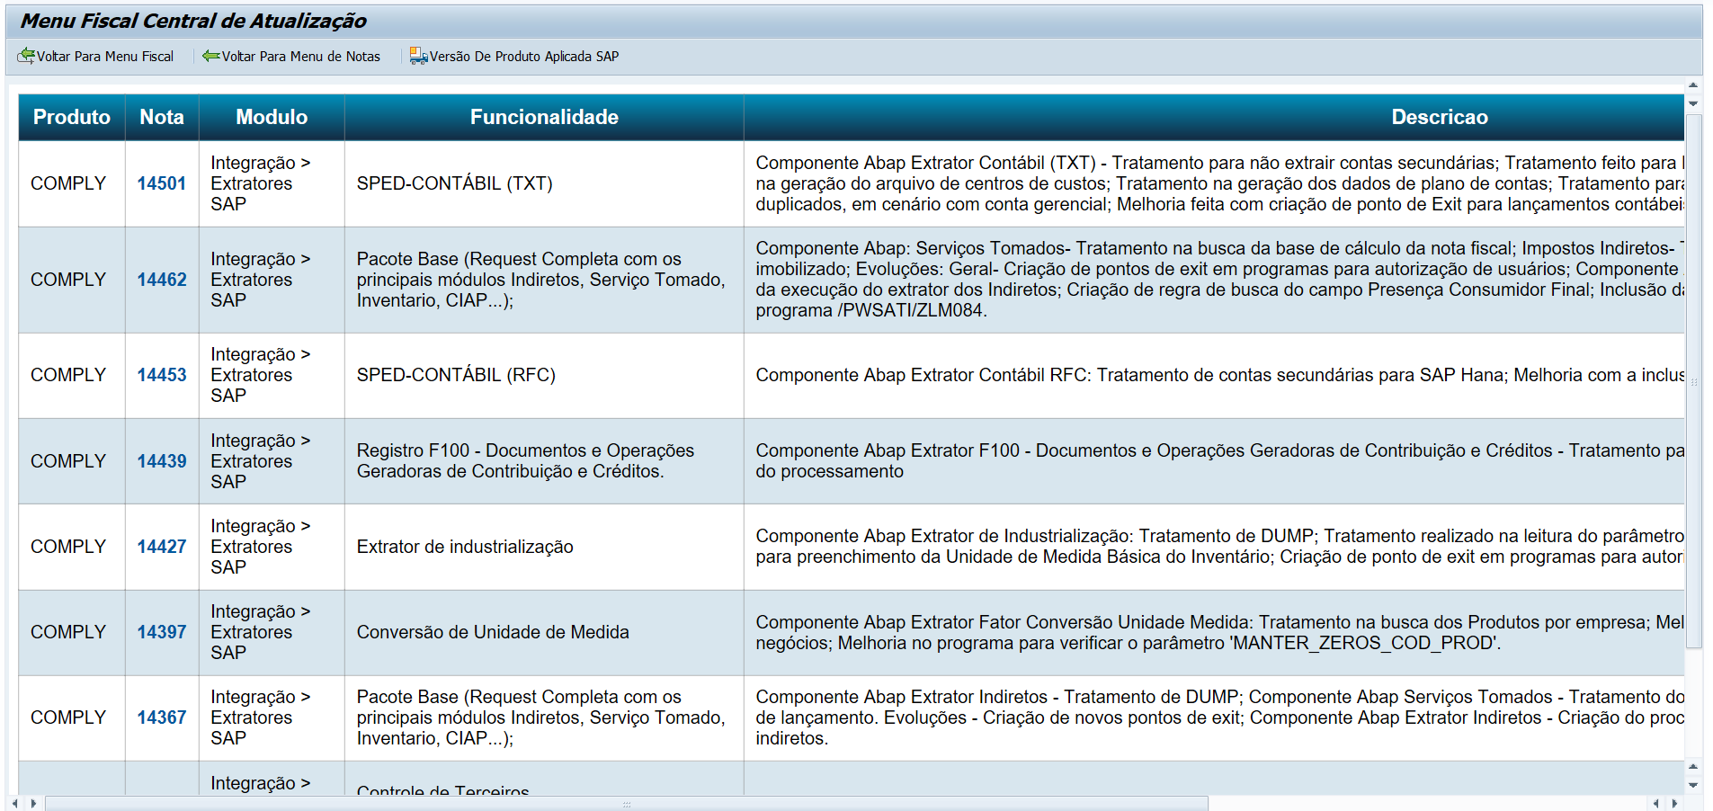Viewport: 1713px width, 811px height.
Task: Click the horizontal scrollbar thumb at bottom
Action: coord(627,803)
